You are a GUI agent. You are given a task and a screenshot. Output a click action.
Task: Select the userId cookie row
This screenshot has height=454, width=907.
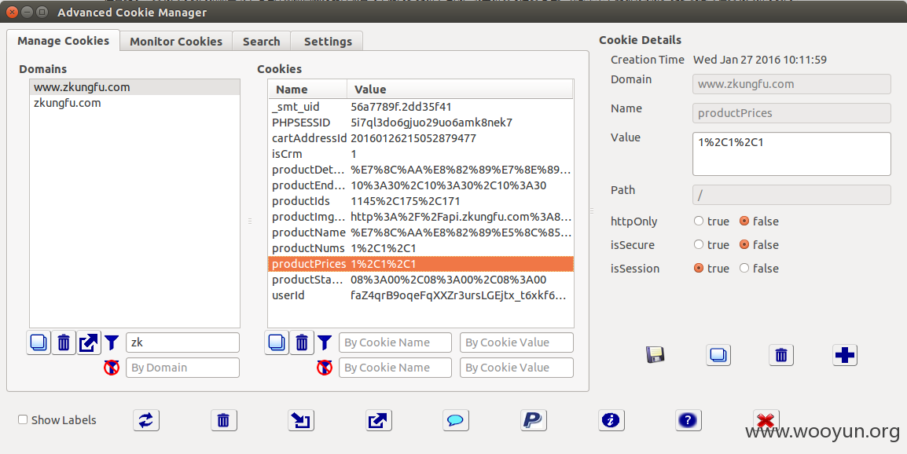coord(420,295)
